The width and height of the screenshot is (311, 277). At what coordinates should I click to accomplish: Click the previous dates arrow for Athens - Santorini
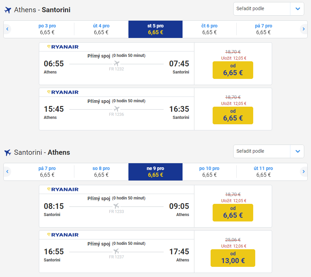pos(7,29)
